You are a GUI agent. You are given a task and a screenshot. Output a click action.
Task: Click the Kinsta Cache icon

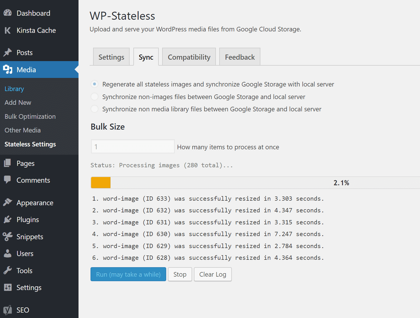[8, 30]
